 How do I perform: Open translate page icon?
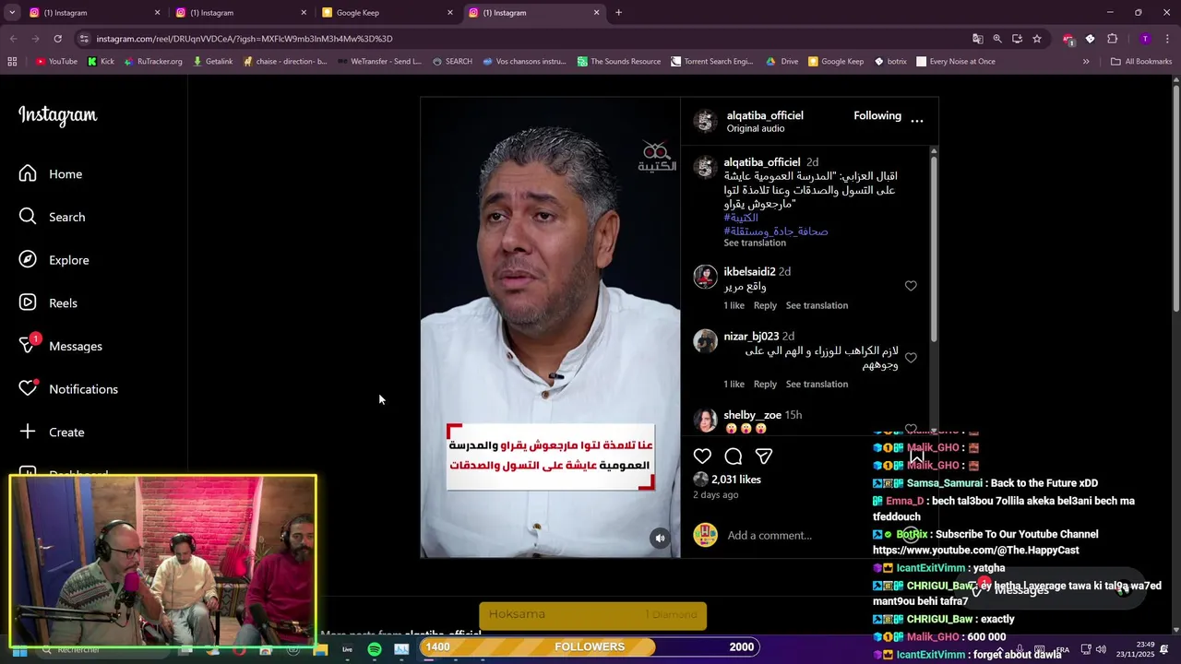point(977,39)
